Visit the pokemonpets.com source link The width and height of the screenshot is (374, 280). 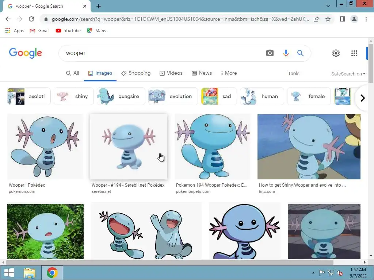193,191
